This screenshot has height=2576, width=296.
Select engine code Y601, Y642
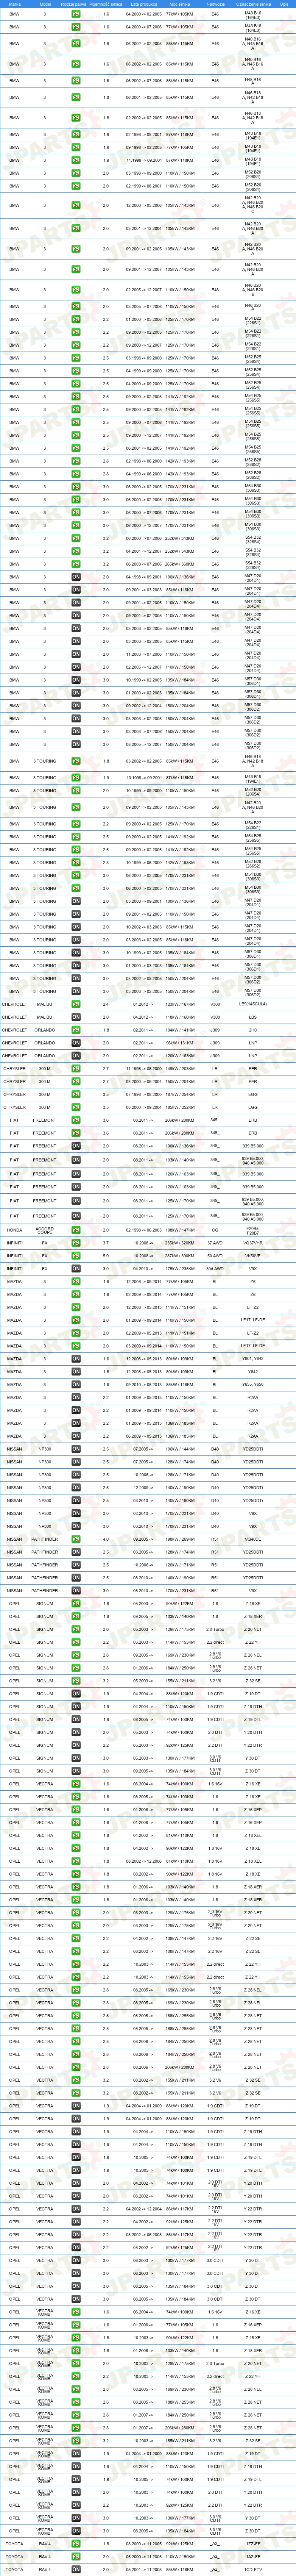pos(253,1359)
